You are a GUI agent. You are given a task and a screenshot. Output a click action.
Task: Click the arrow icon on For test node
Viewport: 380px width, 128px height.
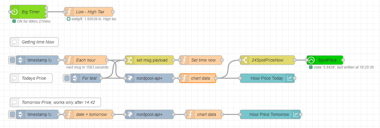click(x=75, y=78)
